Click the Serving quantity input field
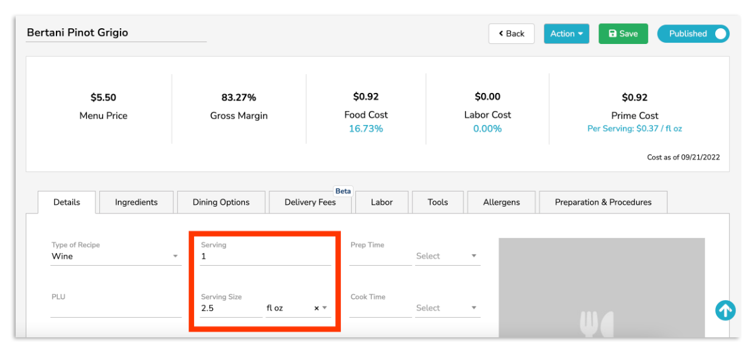This screenshot has width=756, height=353. click(265, 257)
